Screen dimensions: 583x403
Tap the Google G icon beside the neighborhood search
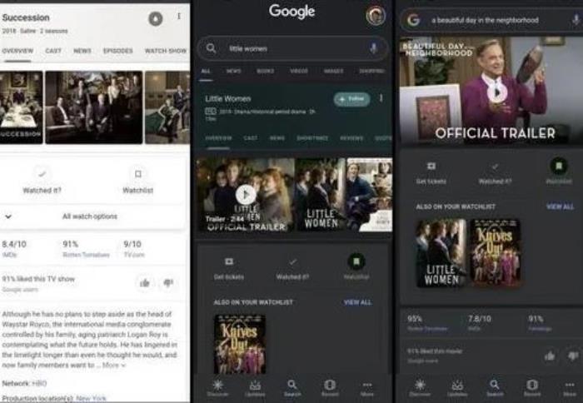point(413,19)
